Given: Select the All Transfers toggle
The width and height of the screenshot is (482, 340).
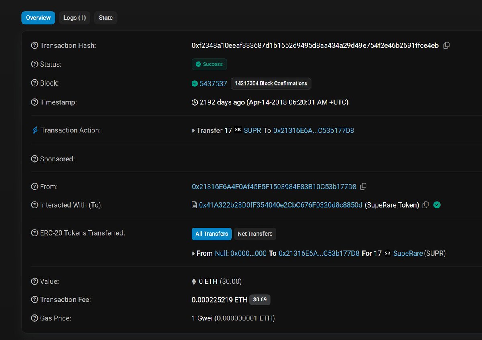Looking at the screenshot, I should (x=212, y=234).
